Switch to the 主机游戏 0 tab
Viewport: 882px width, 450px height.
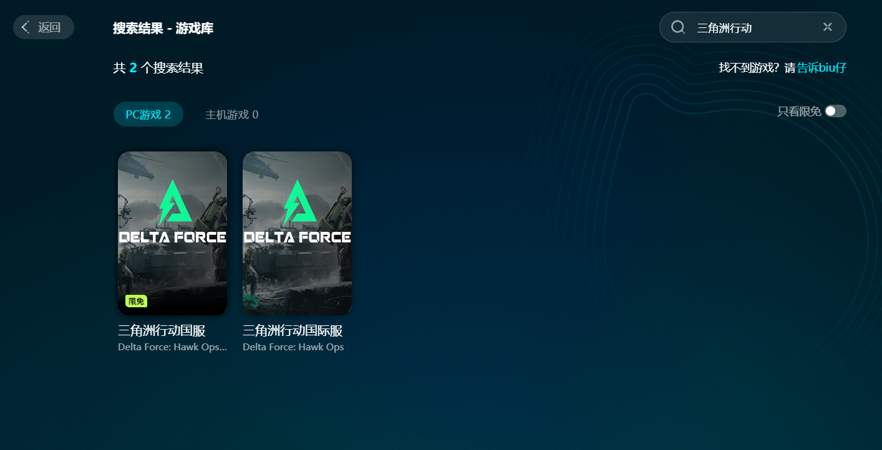pyautogui.click(x=232, y=115)
